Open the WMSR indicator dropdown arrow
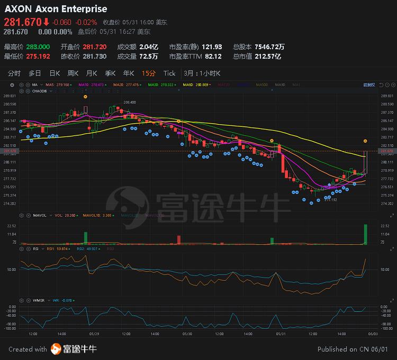 point(49,300)
